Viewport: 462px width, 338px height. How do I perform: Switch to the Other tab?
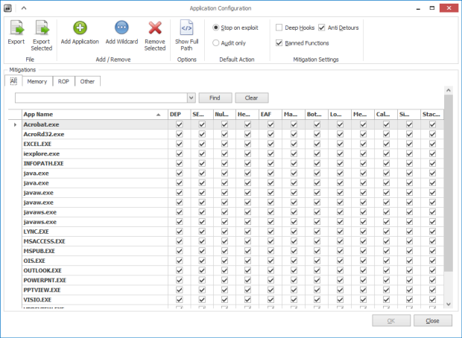(x=87, y=82)
